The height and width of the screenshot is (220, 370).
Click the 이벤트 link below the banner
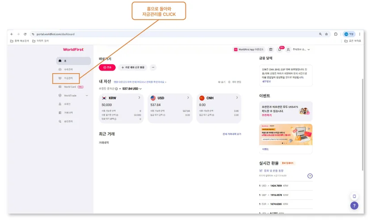coord(265,149)
